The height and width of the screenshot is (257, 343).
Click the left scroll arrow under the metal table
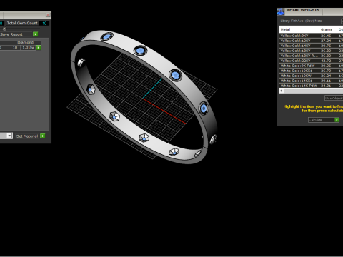[x=282, y=91]
